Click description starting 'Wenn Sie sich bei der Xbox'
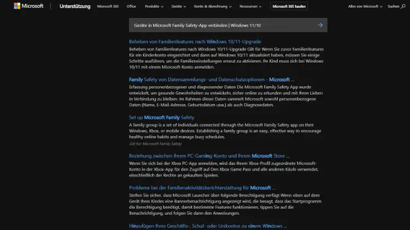Image resolution: width=410 pixels, height=230 pixels. [224, 170]
